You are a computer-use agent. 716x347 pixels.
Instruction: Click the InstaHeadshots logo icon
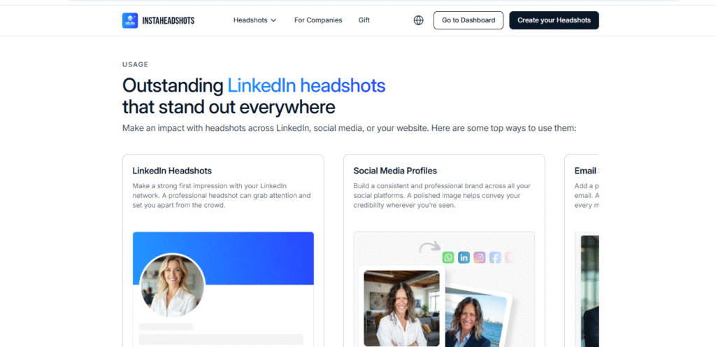click(130, 20)
